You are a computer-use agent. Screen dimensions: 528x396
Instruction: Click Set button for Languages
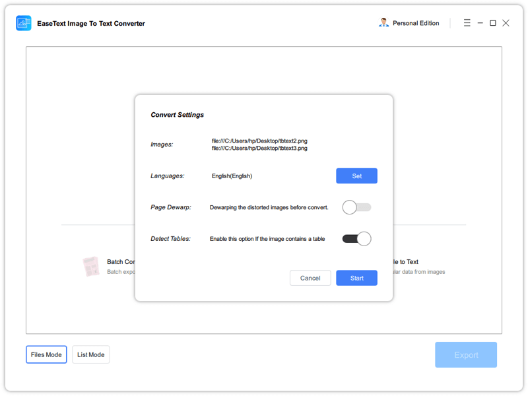356,176
